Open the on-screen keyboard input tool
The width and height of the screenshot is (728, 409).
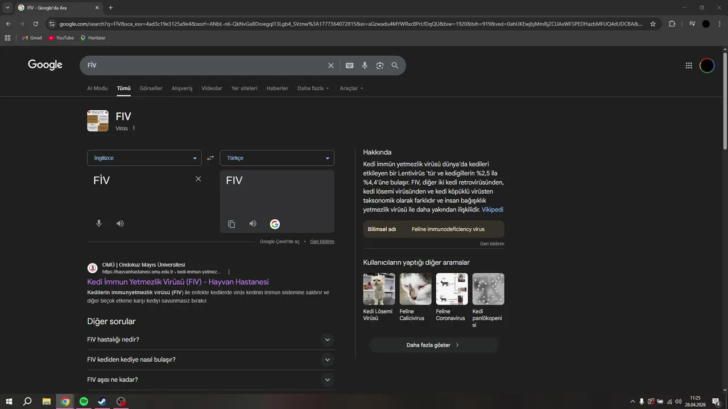[x=350, y=65]
